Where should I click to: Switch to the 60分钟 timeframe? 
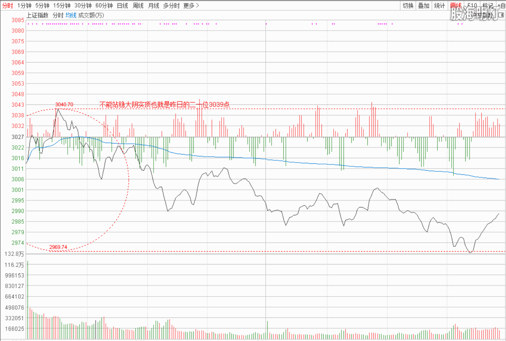point(104,6)
